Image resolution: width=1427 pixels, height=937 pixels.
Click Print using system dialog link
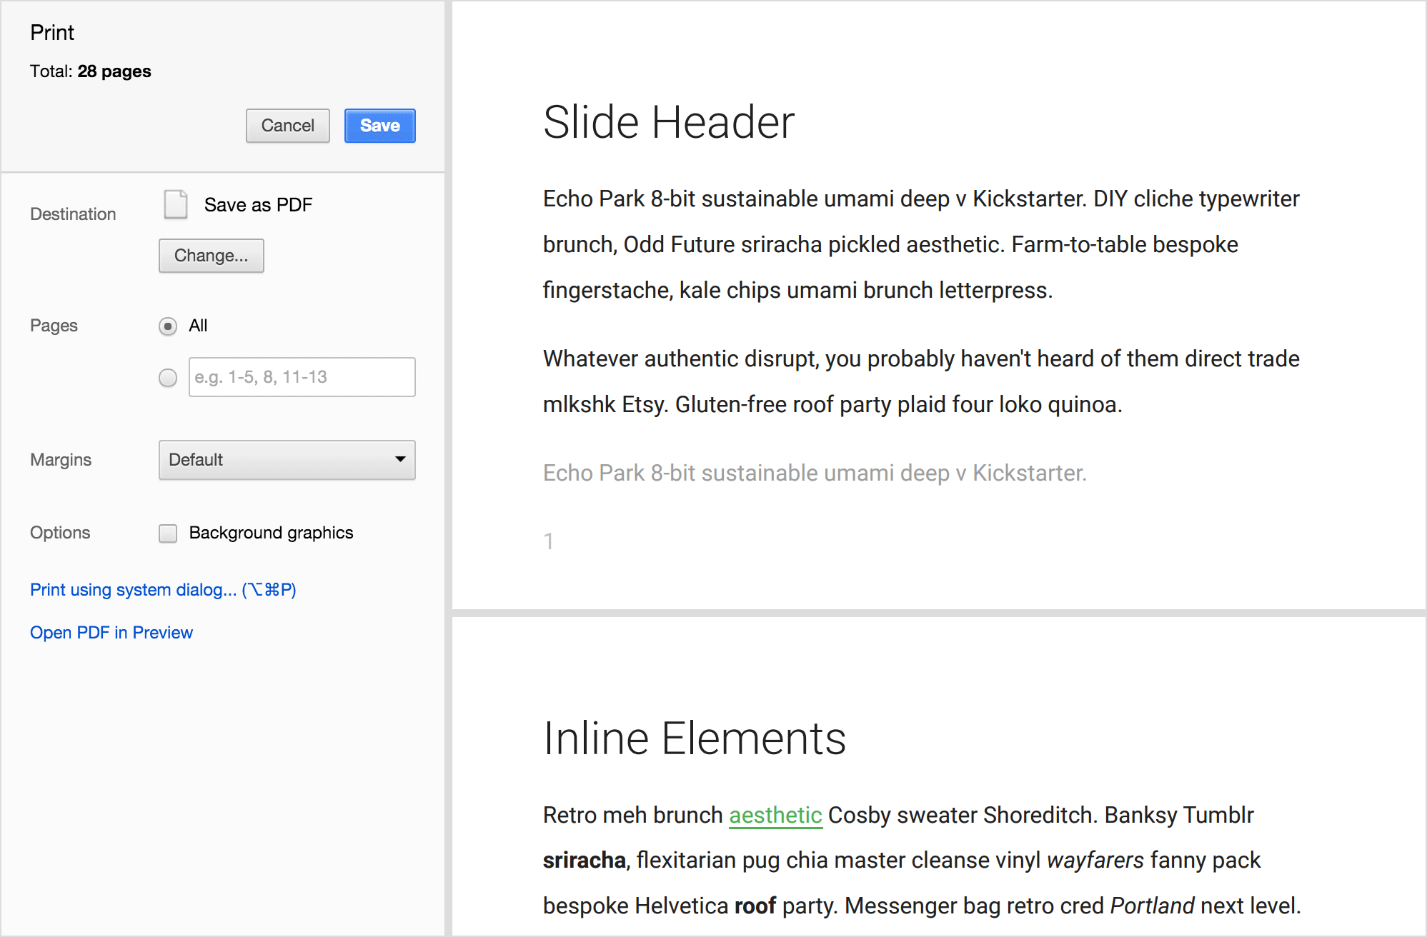(x=163, y=590)
